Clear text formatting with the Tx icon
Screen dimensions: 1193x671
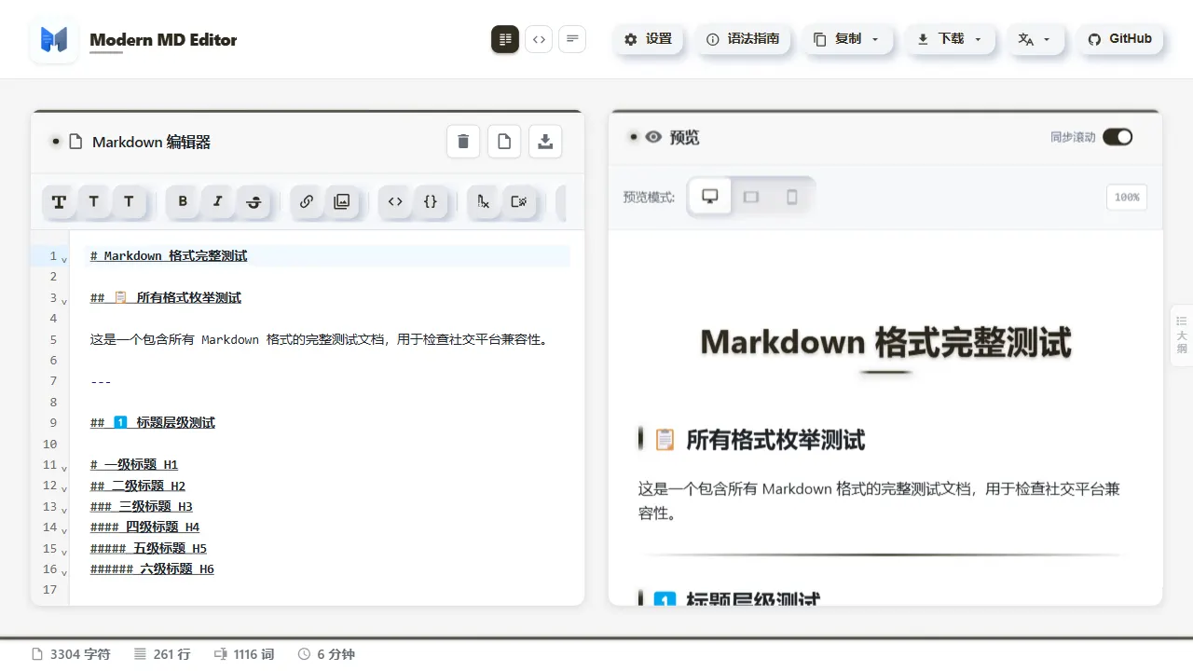click(484, 201)
